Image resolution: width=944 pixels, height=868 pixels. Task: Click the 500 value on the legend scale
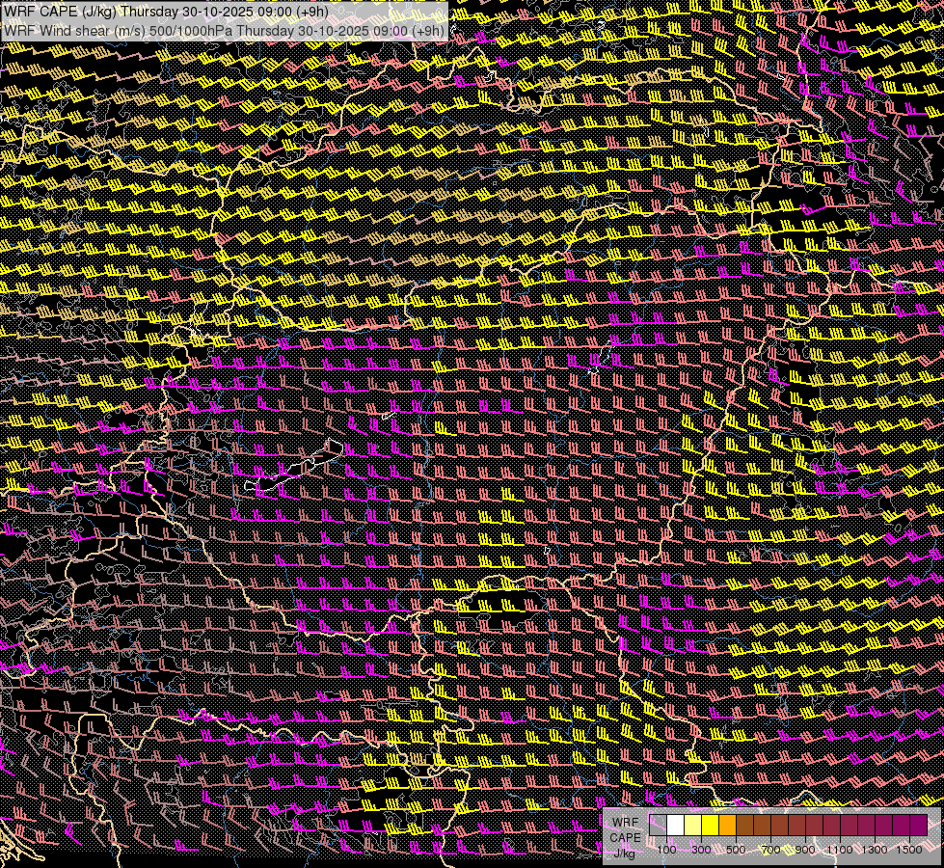click(736, 850)
